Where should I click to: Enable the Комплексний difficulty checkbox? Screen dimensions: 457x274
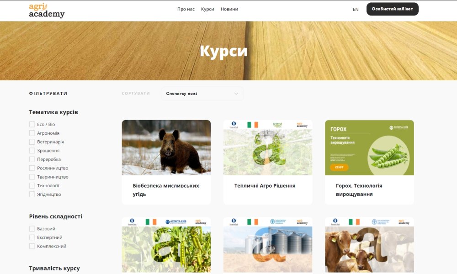(32, 246)
